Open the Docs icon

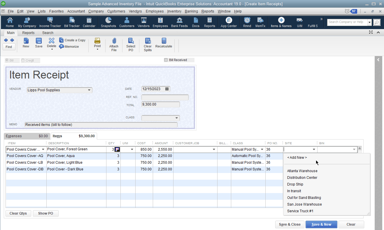pyautogui.click(x=196, y=22)
